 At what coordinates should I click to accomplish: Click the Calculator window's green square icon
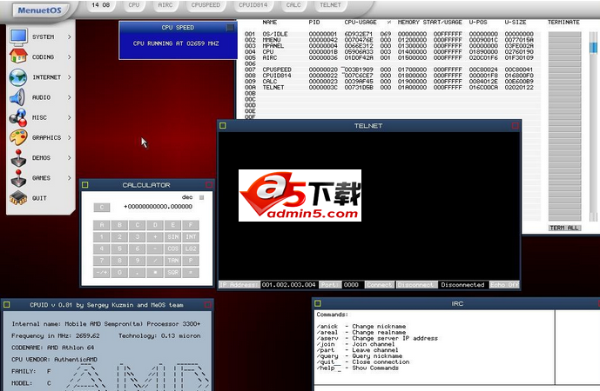point(85,185)
